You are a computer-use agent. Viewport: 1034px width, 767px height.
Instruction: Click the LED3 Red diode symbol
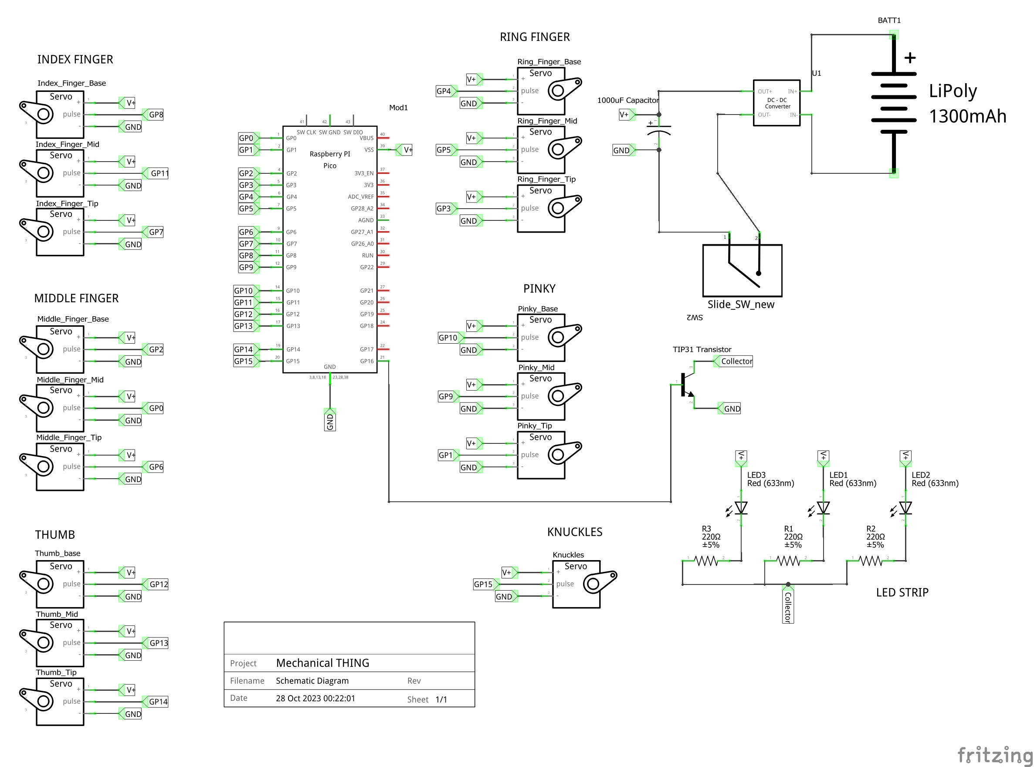tap(742, 508)
